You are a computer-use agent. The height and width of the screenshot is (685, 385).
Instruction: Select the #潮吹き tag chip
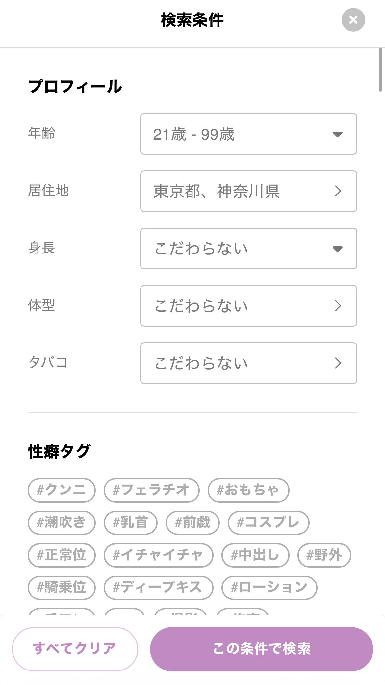(x=62, y=522)
